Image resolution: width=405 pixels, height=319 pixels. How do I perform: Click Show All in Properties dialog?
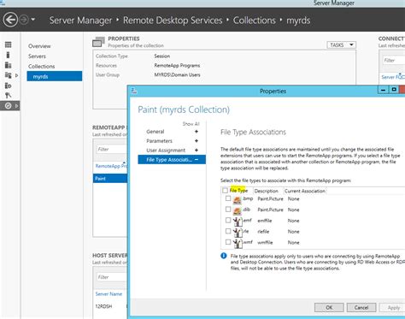(191, 124)
